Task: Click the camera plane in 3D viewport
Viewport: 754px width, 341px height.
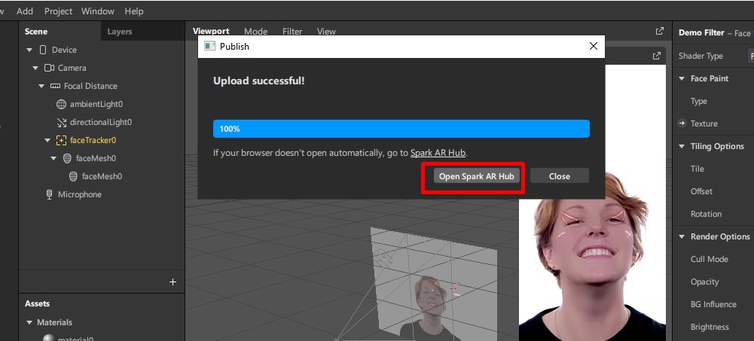Action: click(434, 283)
